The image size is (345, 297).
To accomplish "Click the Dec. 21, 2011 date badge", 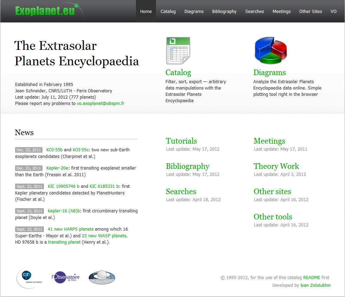I will tap(29, 168).
